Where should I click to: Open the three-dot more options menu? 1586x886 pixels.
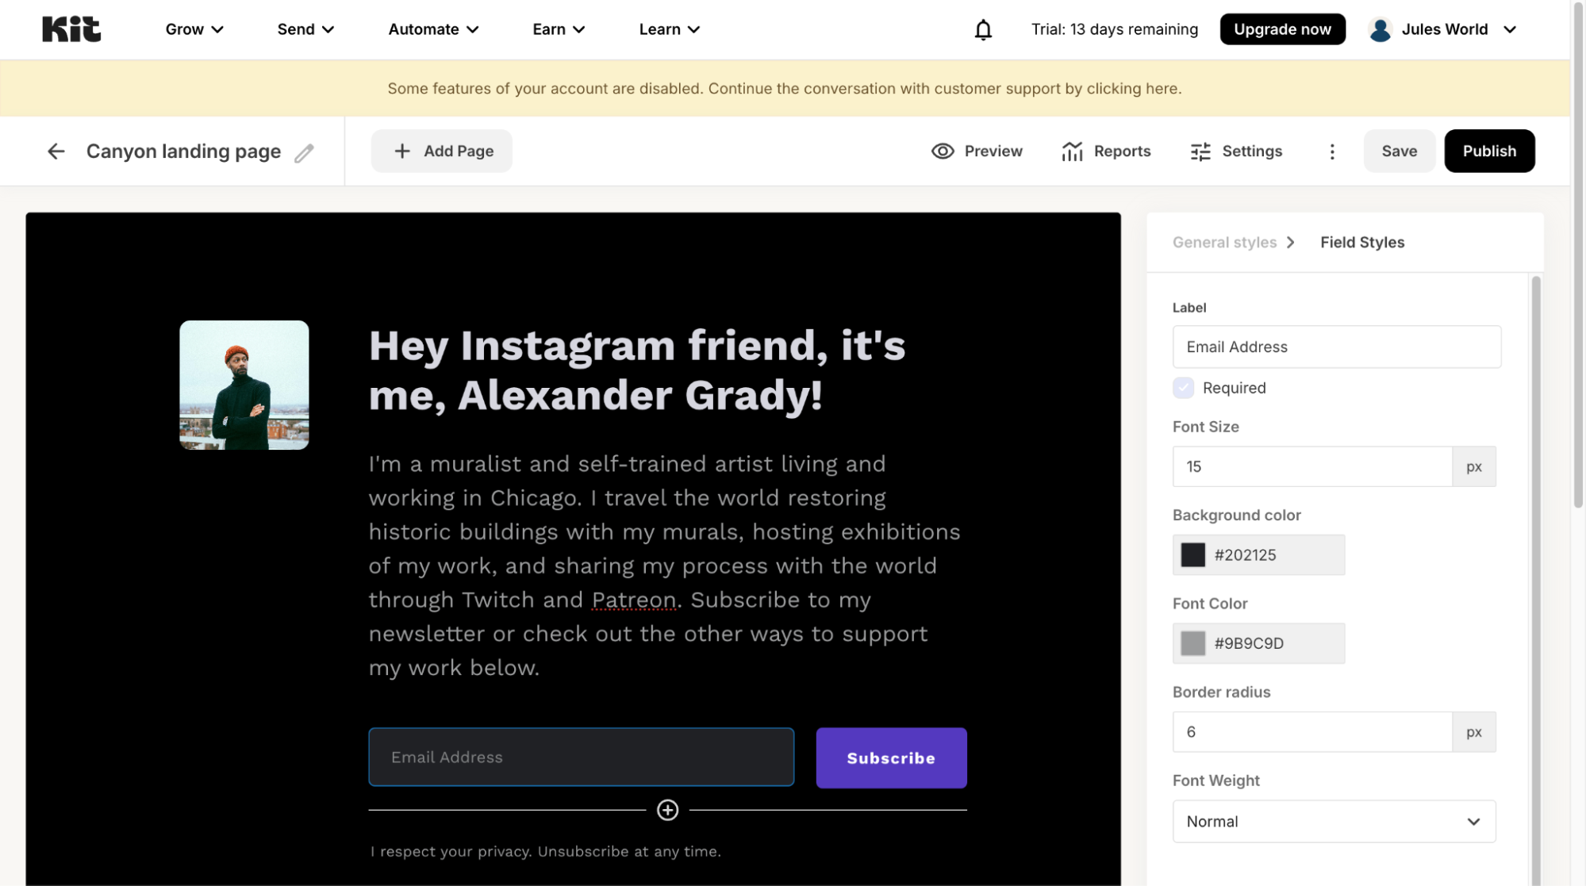(x=1332, y=152)
